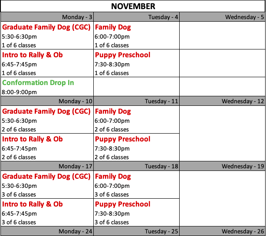The width and height of the screenshot is (266, 236).
Task: Select the Wednesday - 26 day header
Action: pos(243,231)
